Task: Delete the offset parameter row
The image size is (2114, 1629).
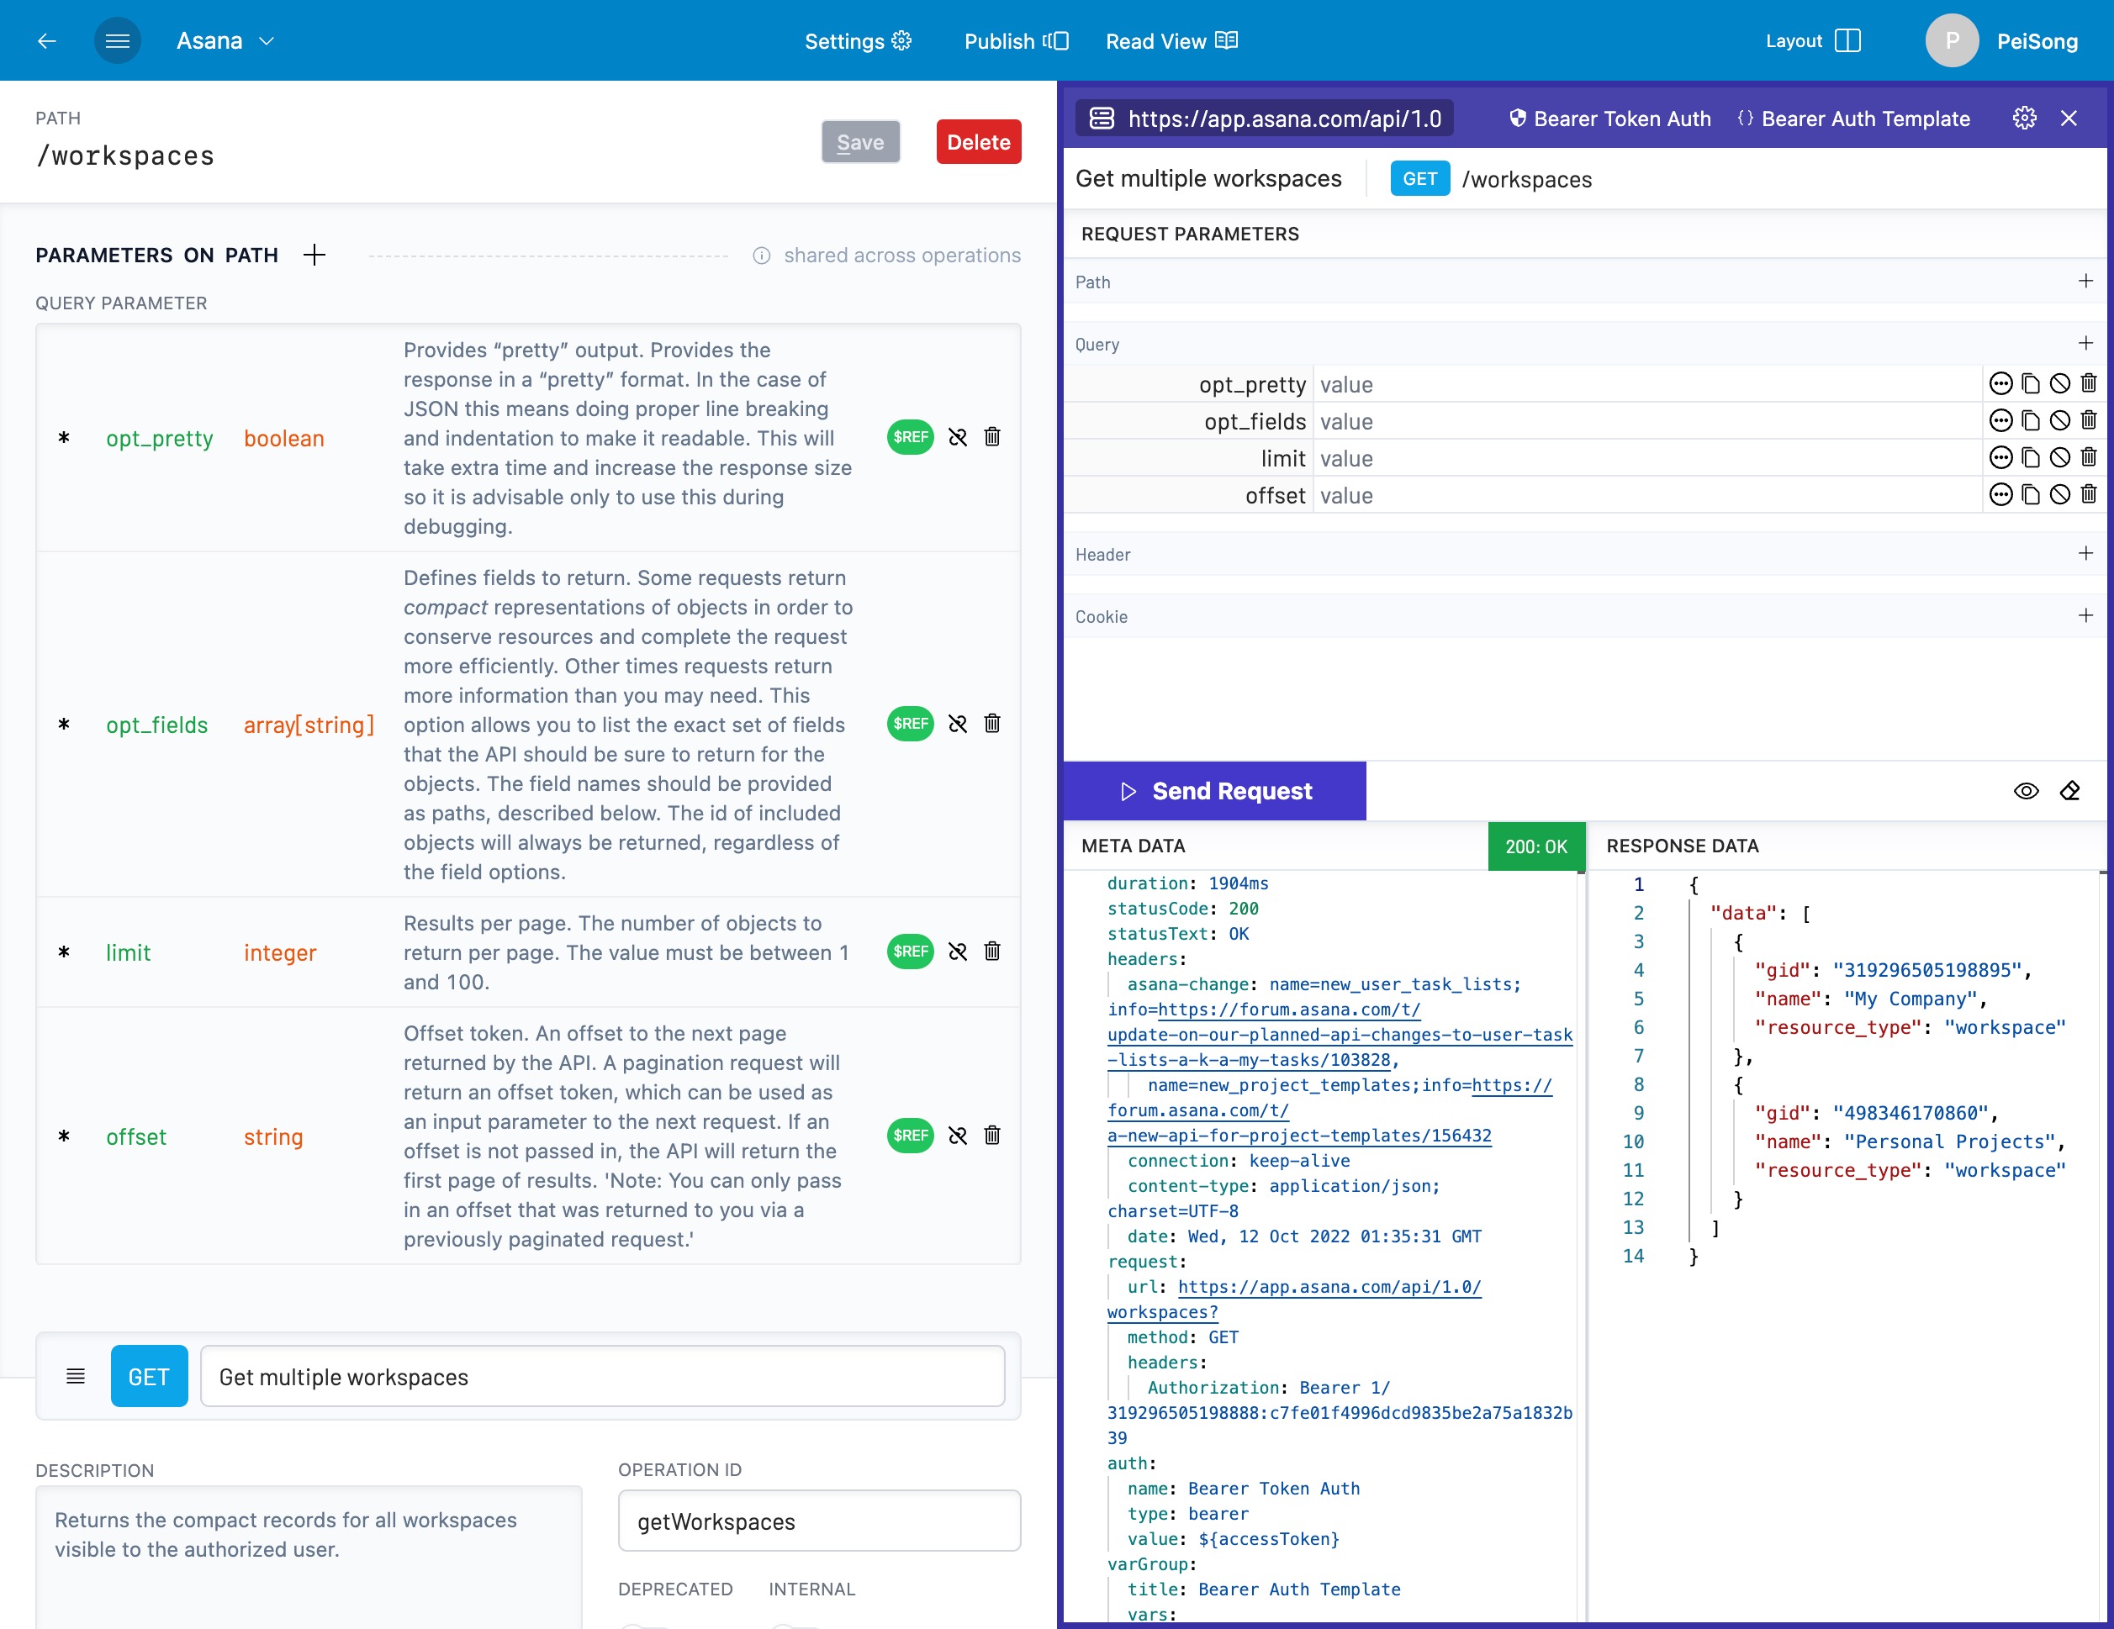Action: 992,1136
